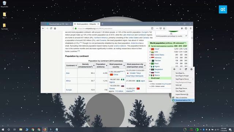Image resolution: width=234 pixels, height=132 pixels.
Task: Open Europe link in continent table
Action: [x=69, y=90]
